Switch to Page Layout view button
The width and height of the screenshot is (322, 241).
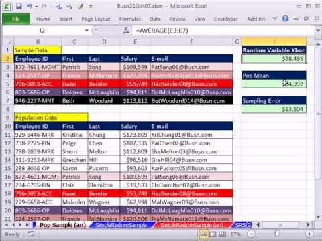pos(213,234)
